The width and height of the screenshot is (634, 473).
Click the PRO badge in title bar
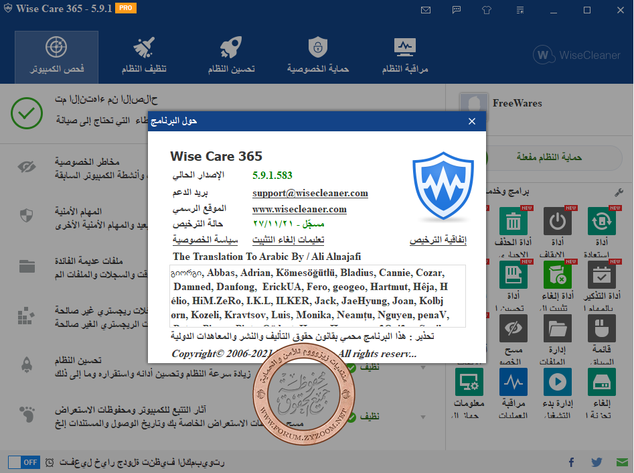(126, 8)
